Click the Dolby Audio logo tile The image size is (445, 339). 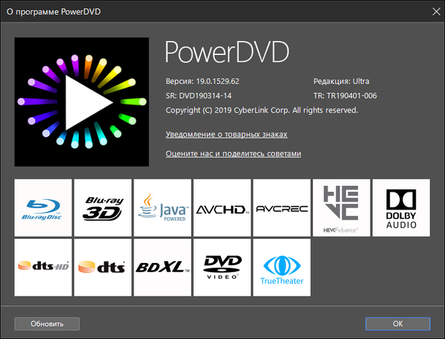400,207
